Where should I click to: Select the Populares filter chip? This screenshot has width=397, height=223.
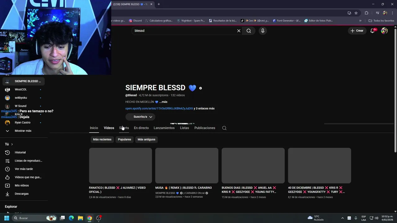[x=124, y=139]
